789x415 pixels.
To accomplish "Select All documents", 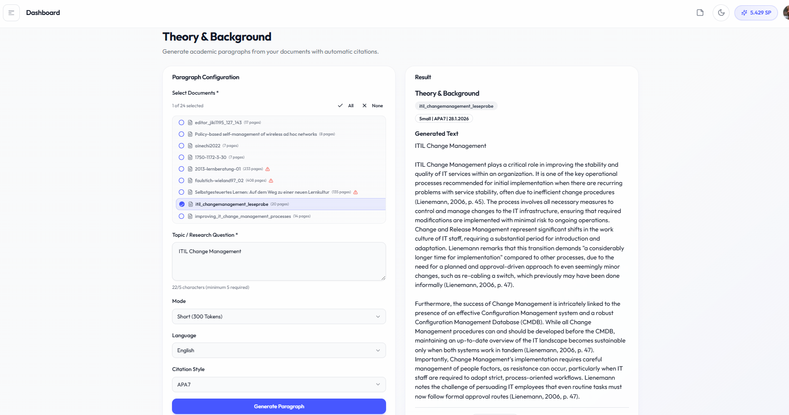I will 346,106.
